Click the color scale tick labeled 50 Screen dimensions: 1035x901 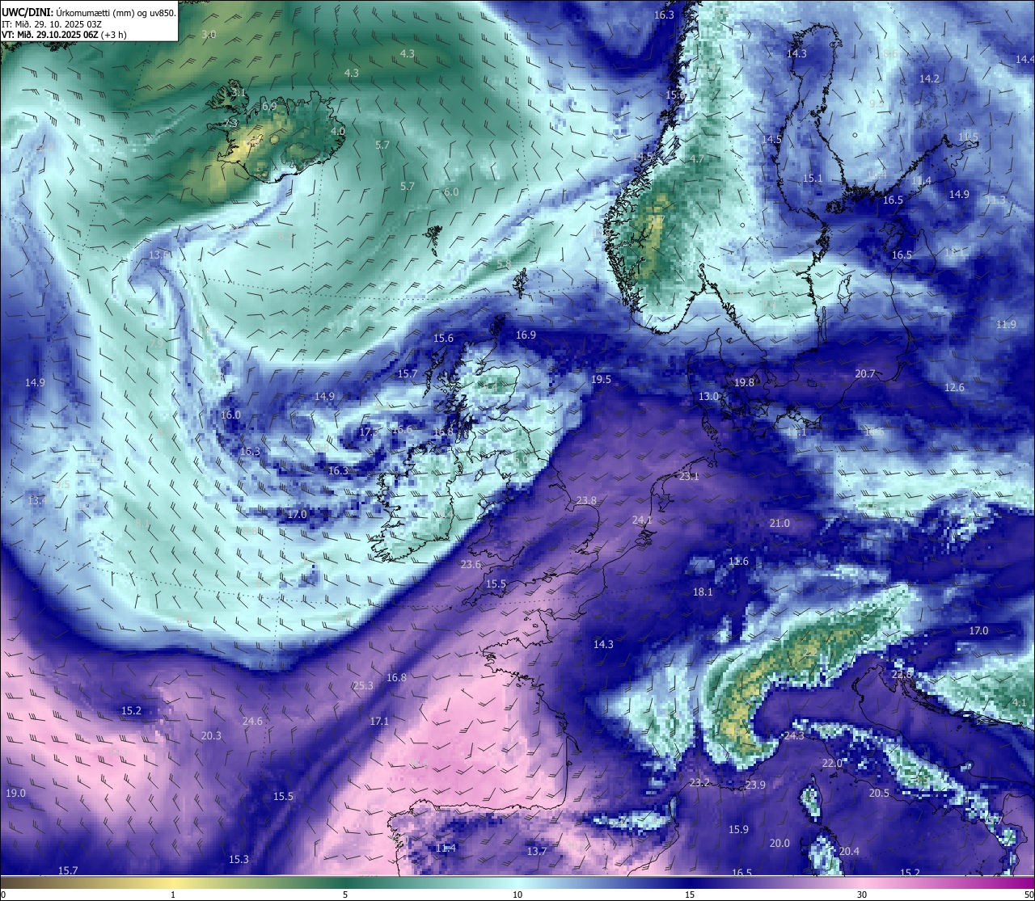point(1028,895)
